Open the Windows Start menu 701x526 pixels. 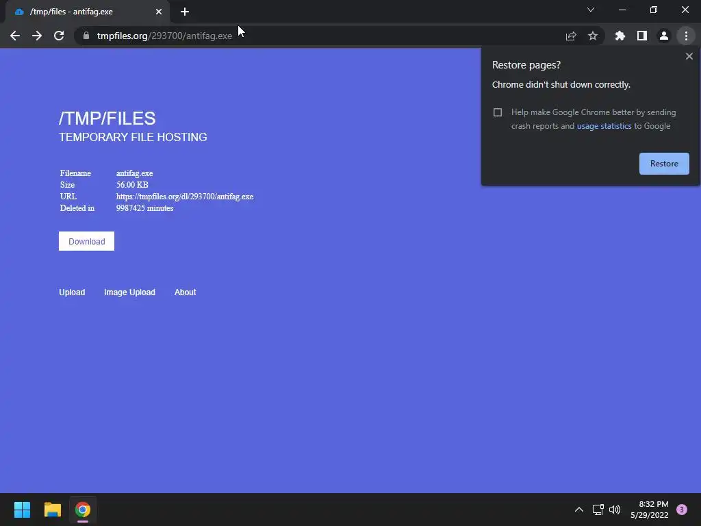tap(22, 510)
